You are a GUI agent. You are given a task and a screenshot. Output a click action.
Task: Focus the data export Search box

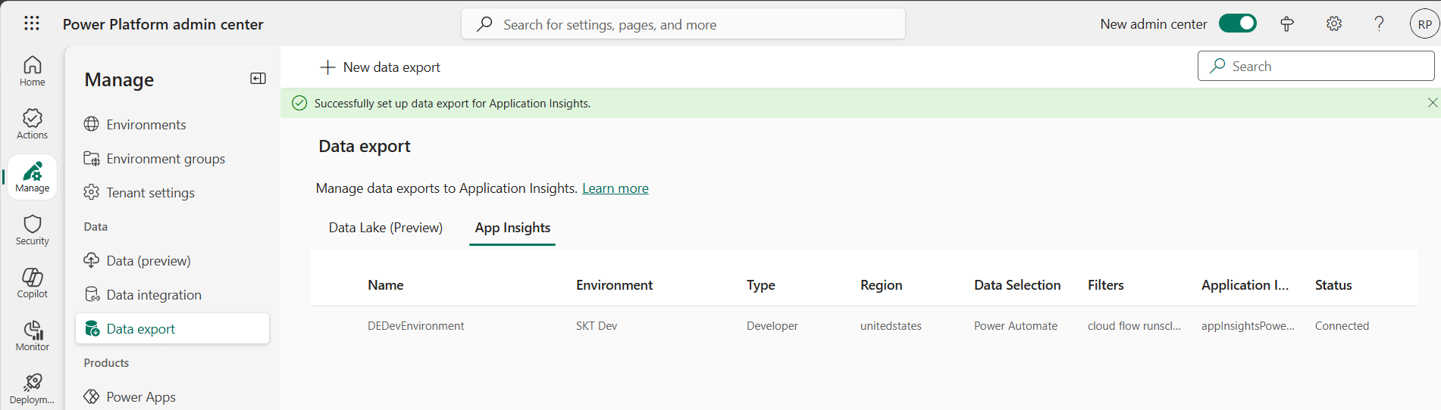pyautogui.click(x=1316, y=66)
